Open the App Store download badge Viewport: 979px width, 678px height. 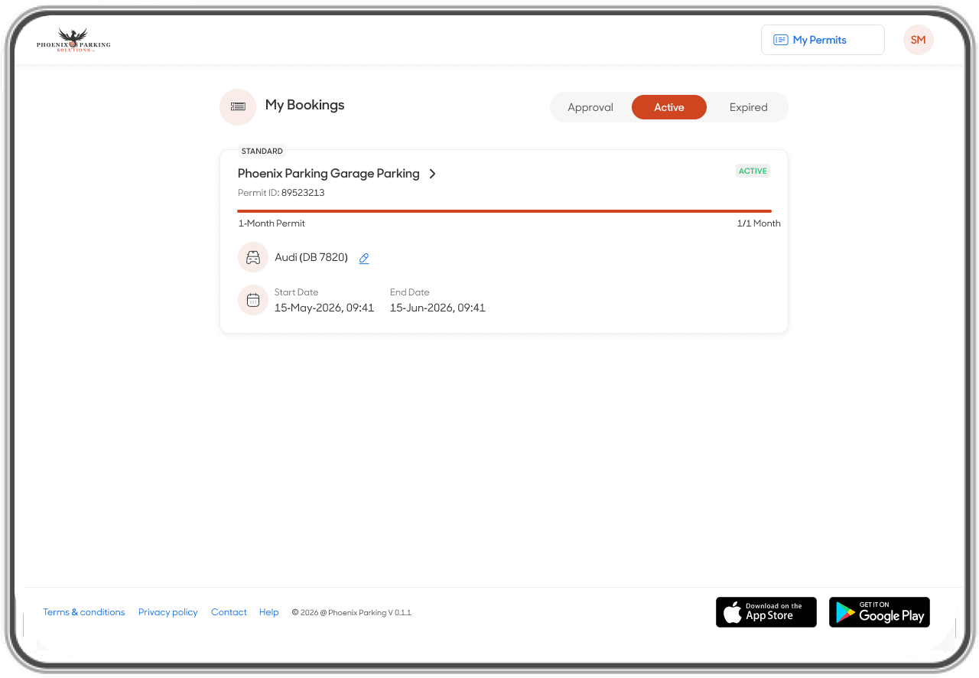pos(766,612)
